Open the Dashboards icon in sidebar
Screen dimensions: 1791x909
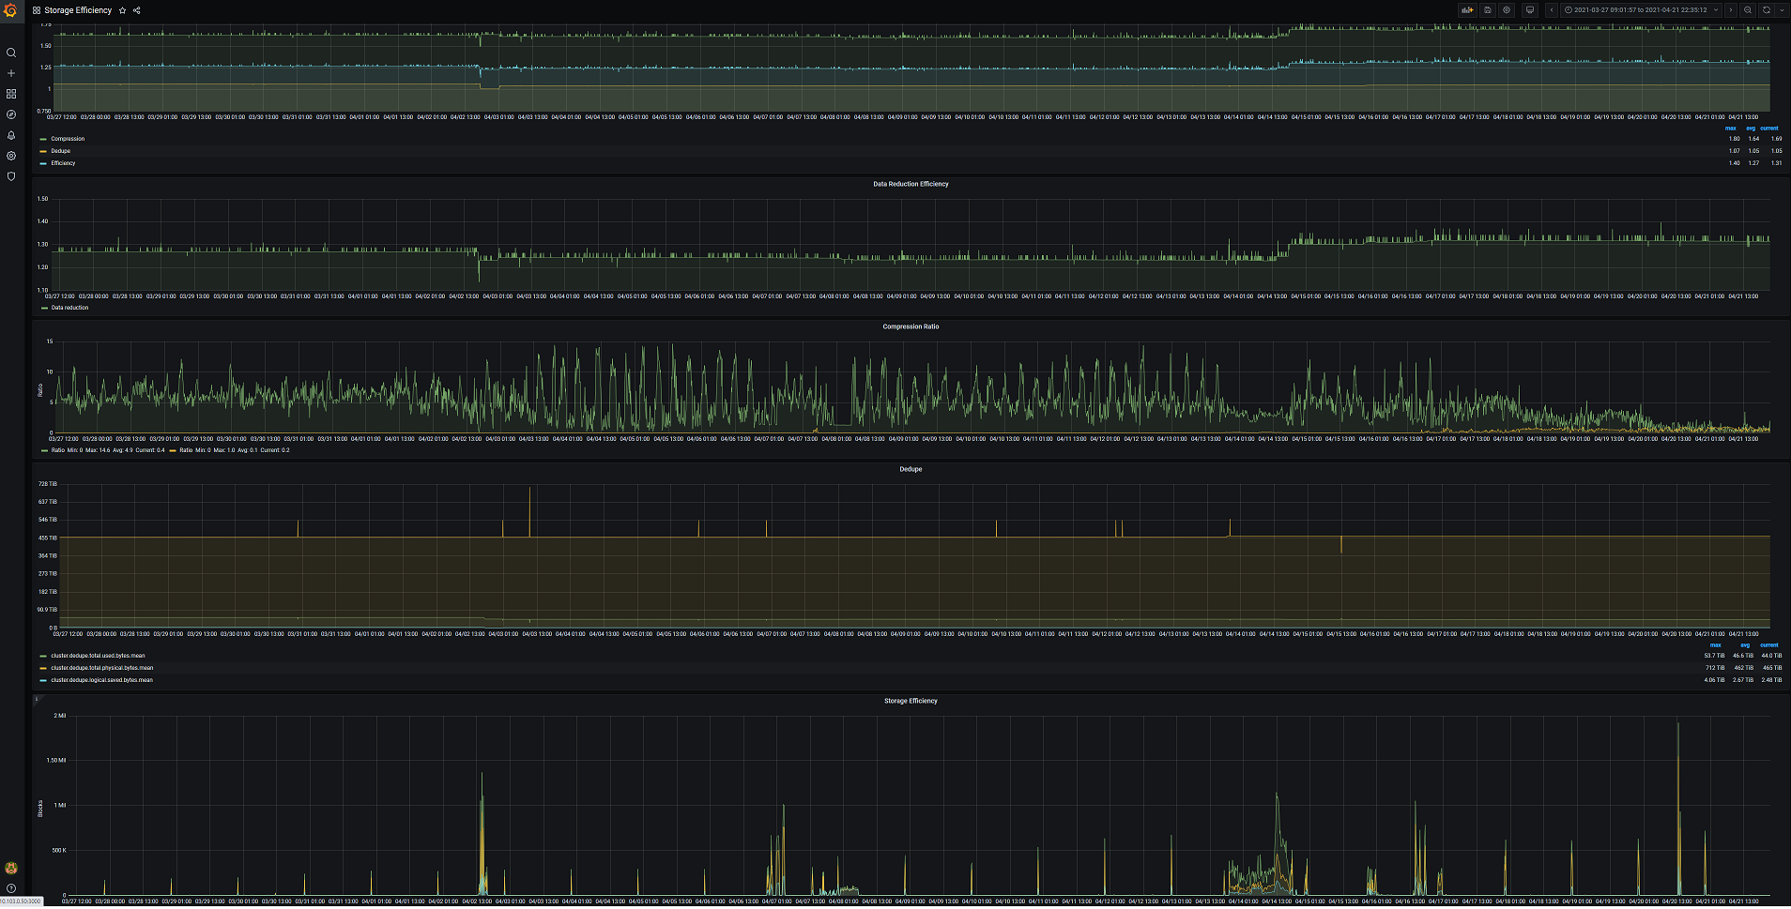tap(11, 94)
